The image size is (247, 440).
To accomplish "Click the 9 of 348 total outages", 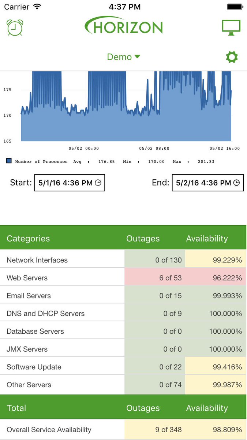I will point(168,429).
